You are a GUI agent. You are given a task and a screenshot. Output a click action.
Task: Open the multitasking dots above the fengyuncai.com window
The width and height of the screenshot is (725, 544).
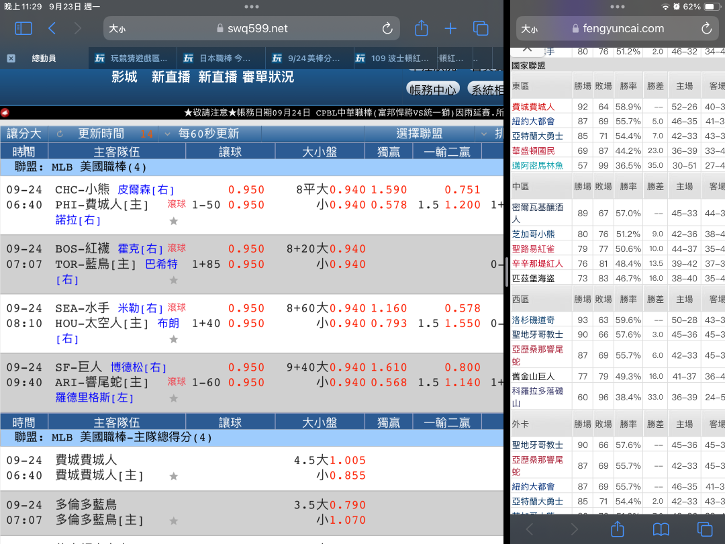coord(618,7)
